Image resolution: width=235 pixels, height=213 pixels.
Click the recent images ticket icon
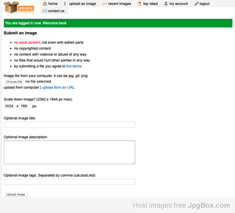click(105, 4)
